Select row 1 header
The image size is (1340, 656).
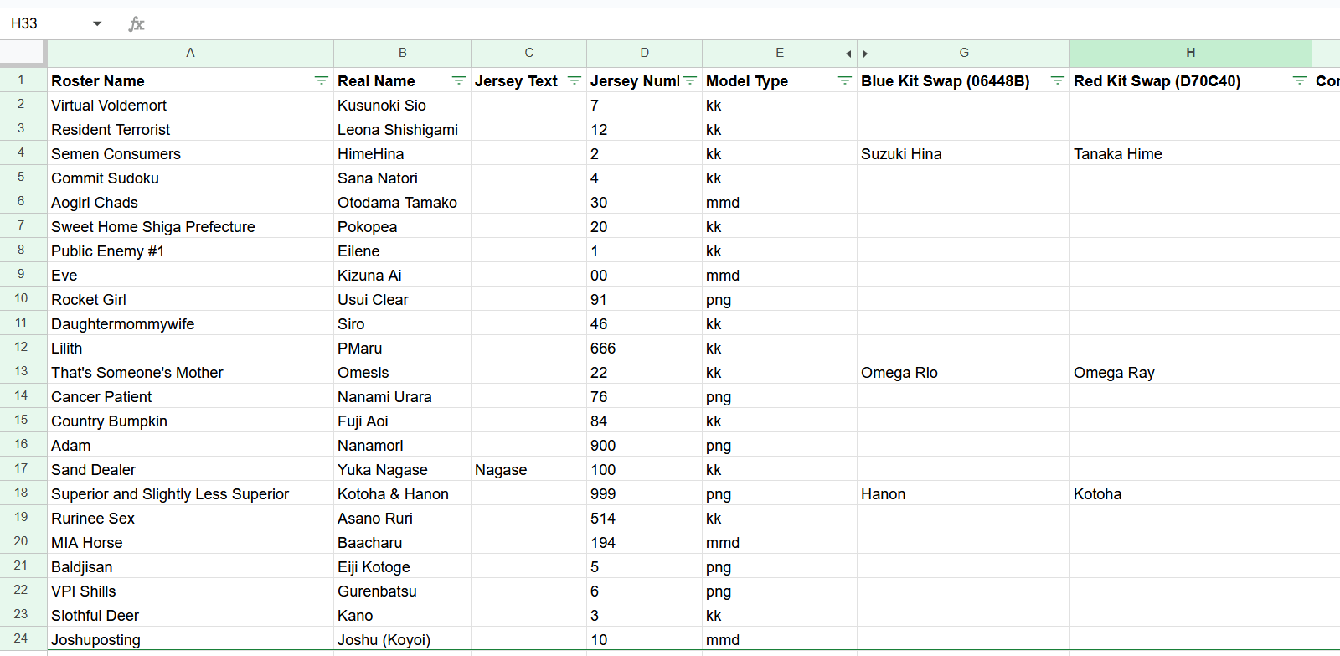23,80
